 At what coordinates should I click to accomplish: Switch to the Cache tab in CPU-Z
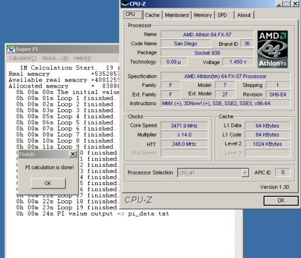click(x=152, y=15)
